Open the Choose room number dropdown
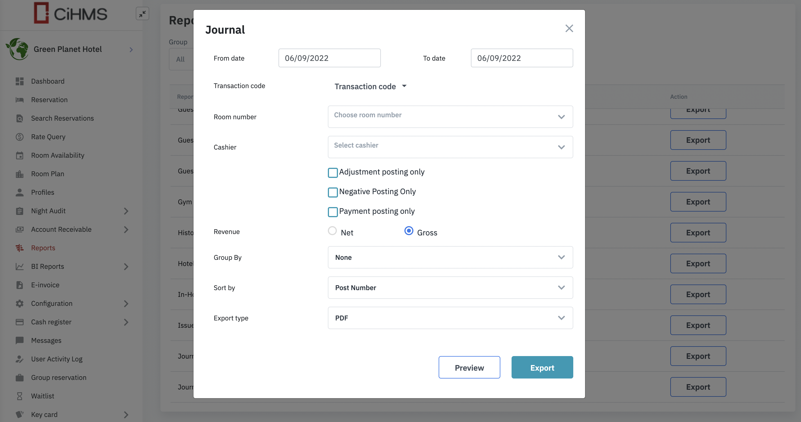This screenshot has width=801, height=422. [450, 117]
